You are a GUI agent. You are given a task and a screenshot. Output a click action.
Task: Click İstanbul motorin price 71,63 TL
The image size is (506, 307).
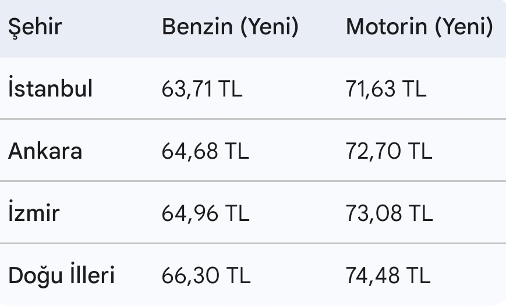click(x=386, y=90)
